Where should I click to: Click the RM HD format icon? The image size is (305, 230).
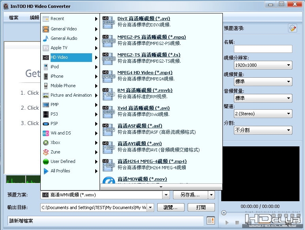(108, 94)
